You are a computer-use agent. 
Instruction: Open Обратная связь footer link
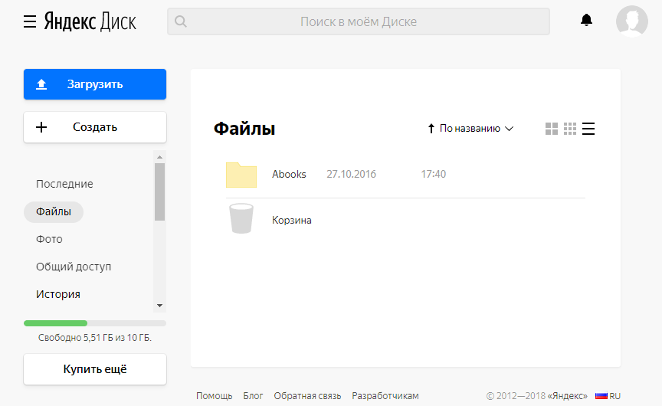[307, 396]
